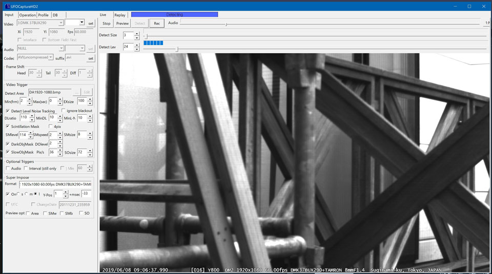This screenshot has height=274, width=492.
Task: Click set button next to Codec suffix
Action: pyautogui.click(x=91, y=58)
